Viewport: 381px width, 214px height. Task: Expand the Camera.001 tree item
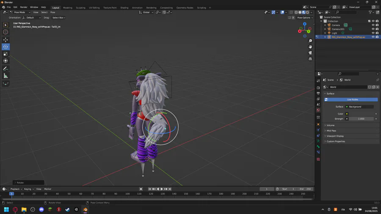pos(325,29)
